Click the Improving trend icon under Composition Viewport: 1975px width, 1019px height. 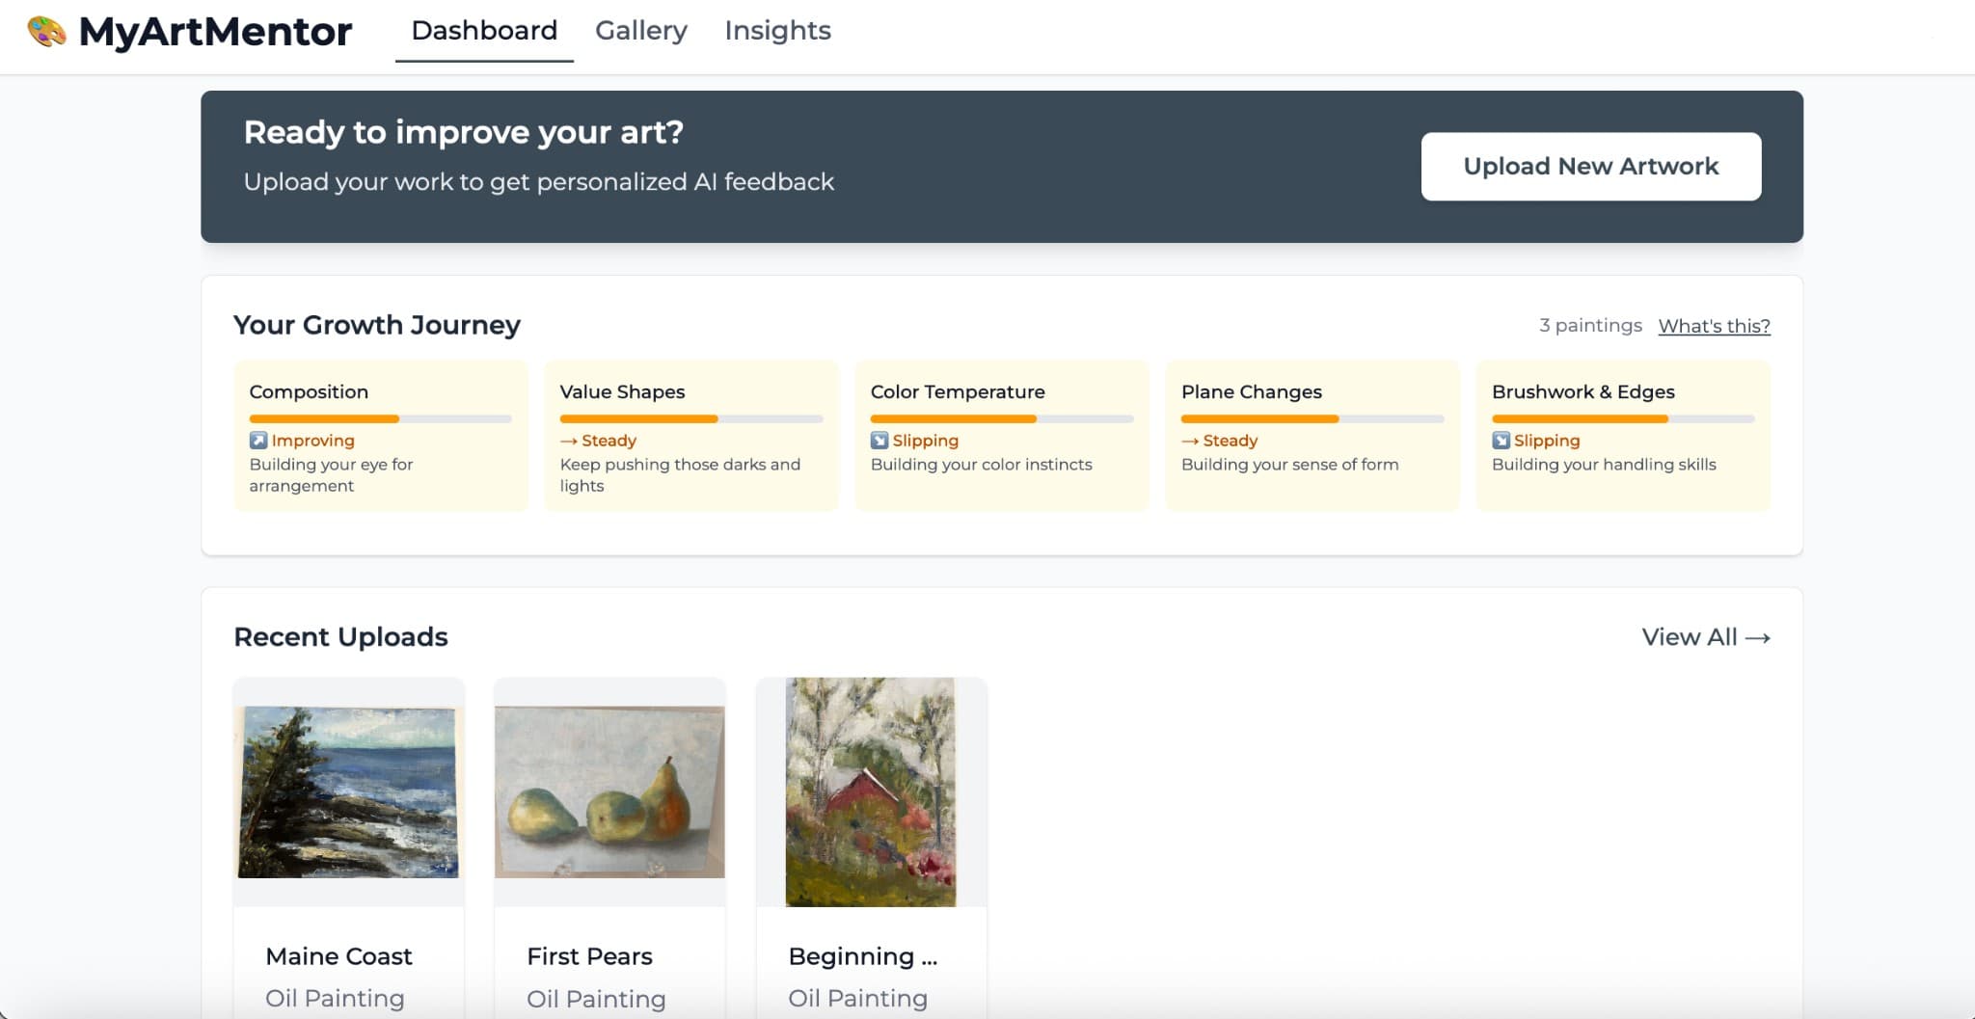click(x=258, y=441)
